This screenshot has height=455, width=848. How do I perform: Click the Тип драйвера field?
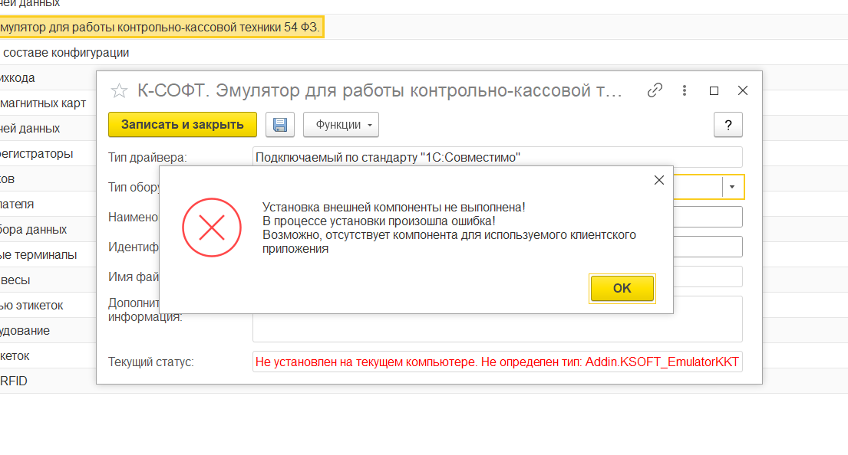497,157
